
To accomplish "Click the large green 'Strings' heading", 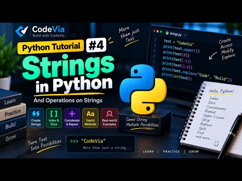I will 68,66.
